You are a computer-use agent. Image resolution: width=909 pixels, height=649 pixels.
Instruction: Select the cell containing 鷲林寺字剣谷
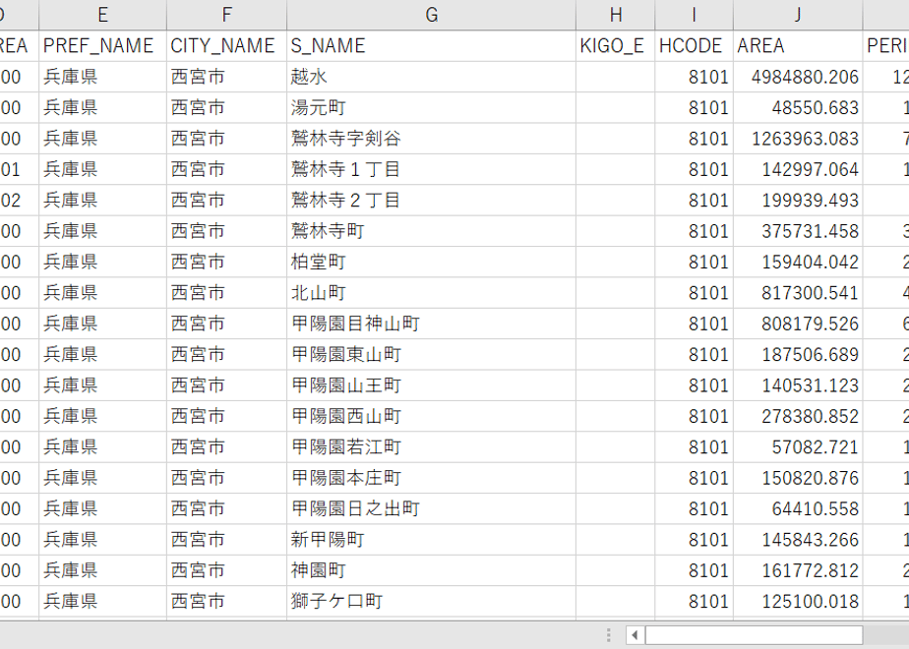pyautogui.click(x=431, y=139)
